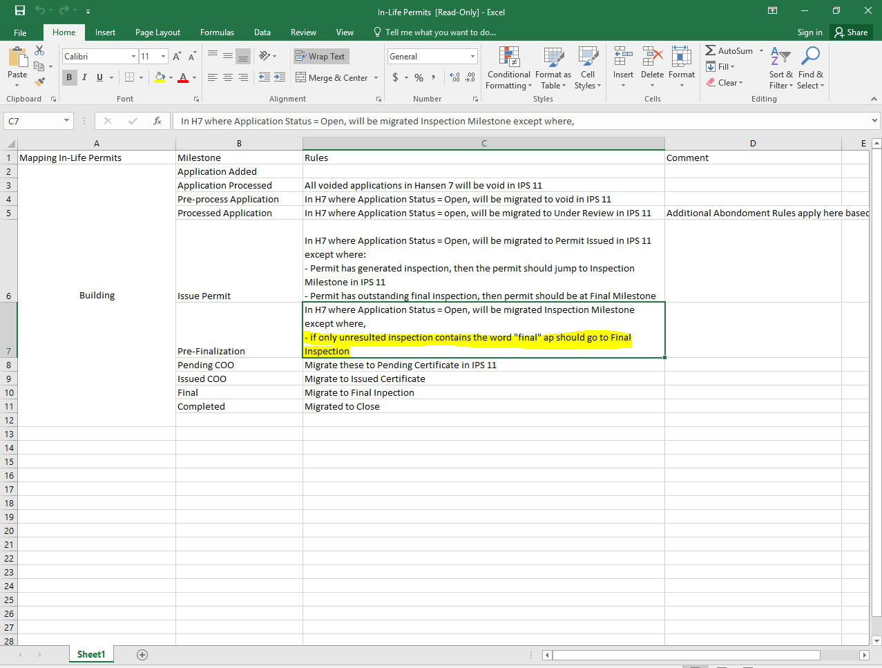Switch to the Formulas tab
The width and height of the screenshot is (882, 668).
[217, 32]
